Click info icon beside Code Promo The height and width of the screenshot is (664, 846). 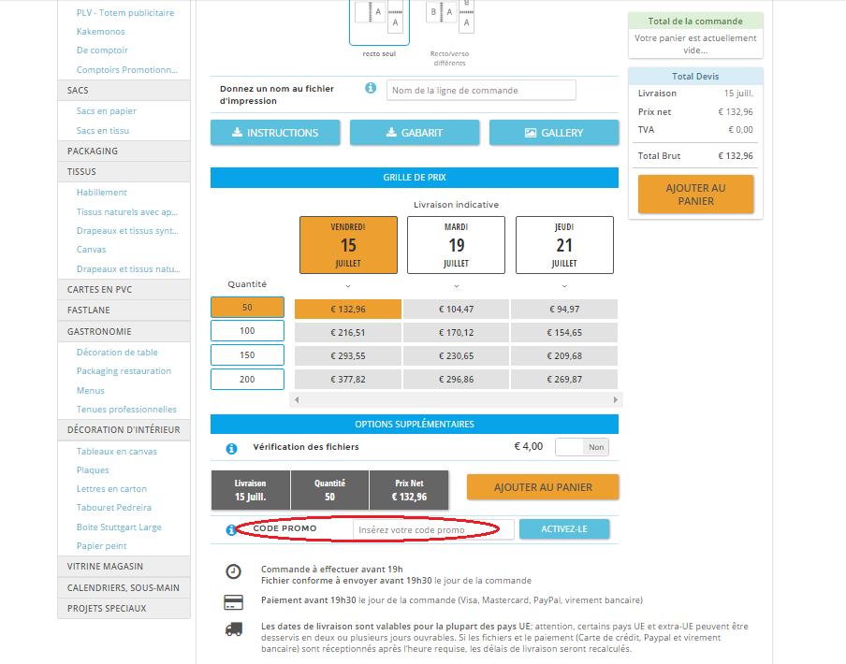(x=231, y=530)
